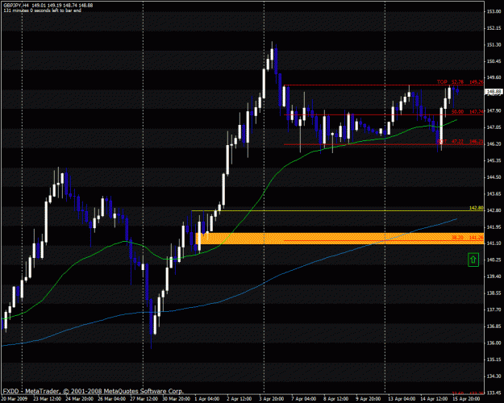Click the 30 Mar 20:00 time label
This screenshot has width=504, height=403.
176,399
